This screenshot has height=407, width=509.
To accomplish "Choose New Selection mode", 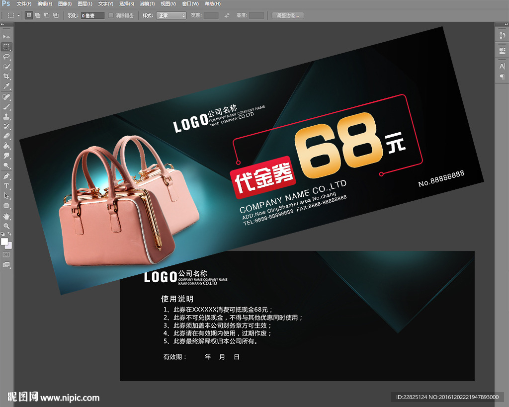I will (x=29, y=15).
